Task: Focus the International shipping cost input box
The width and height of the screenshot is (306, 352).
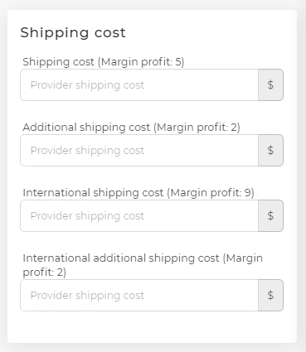Action: (139, 215)
